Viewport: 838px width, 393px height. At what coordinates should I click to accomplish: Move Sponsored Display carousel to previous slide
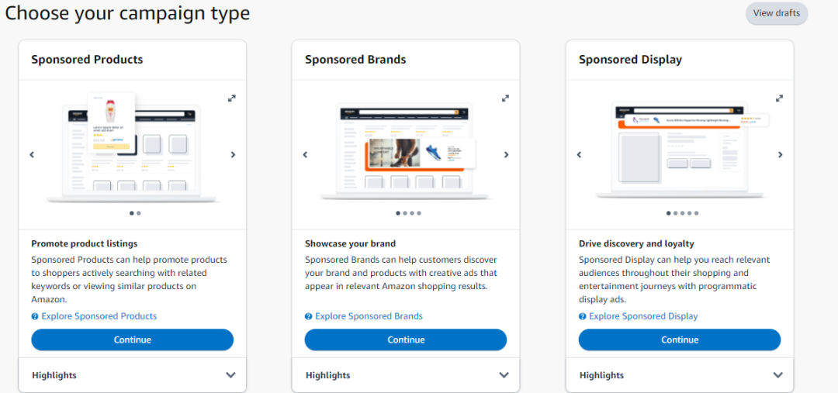579,155
